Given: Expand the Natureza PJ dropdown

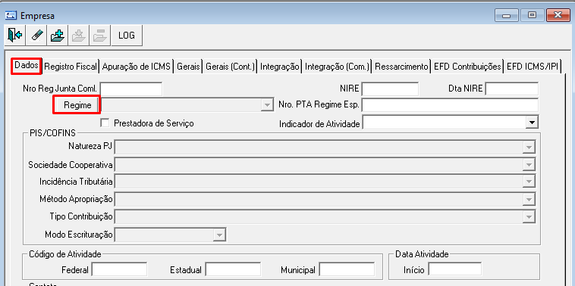Looking at the screenshot, I should click(x=529, y=148).
